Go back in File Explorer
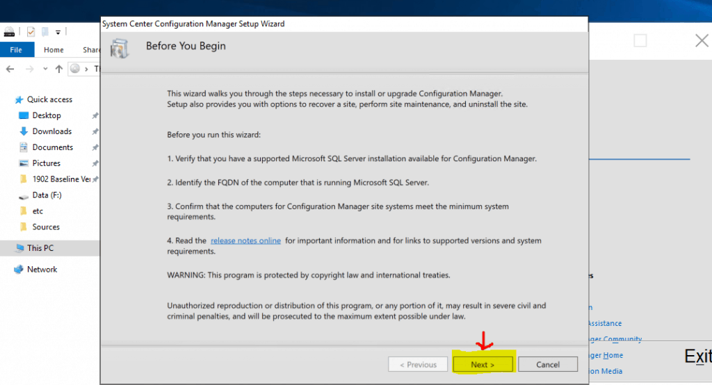Screen dimensions: 712x385 click(x=10, y=69)
